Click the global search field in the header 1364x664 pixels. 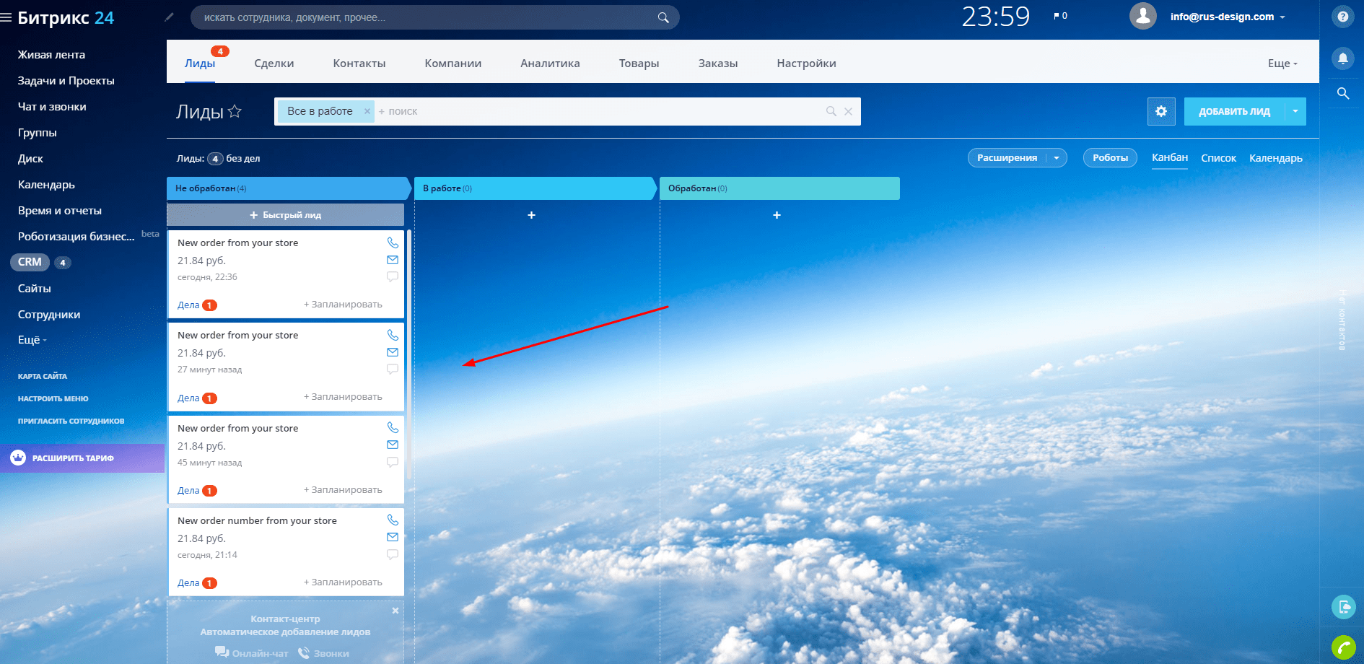pyautogui.click(x=434, y=17)
